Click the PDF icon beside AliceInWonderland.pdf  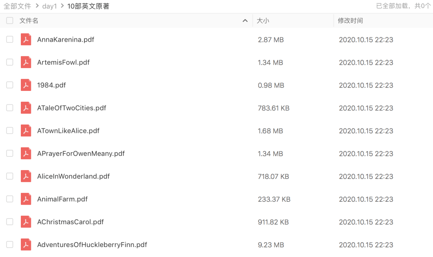(26, 177)
